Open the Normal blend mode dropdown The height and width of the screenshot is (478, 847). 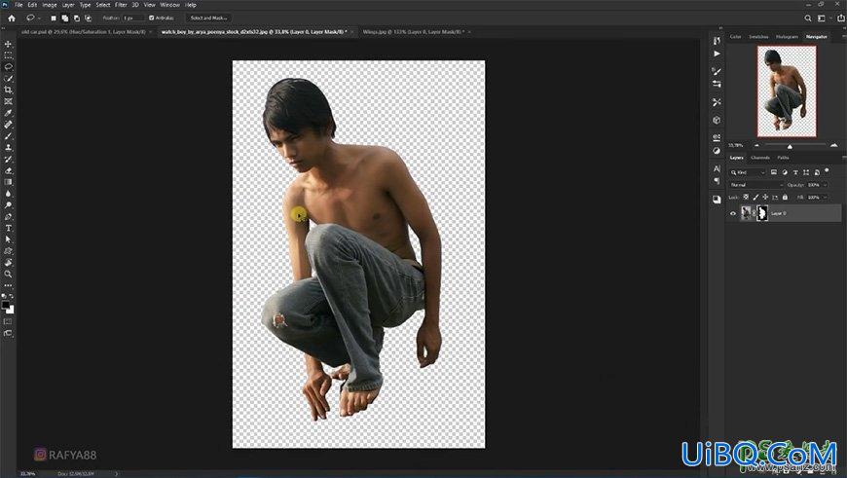(755, 185)
